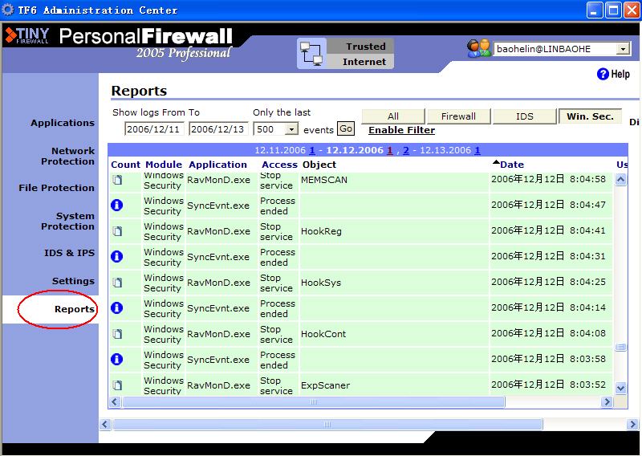Click the info icon at 8:04:47 row
Screen dimensions: 642x456
pyautogui.click(x=116, y=205)
